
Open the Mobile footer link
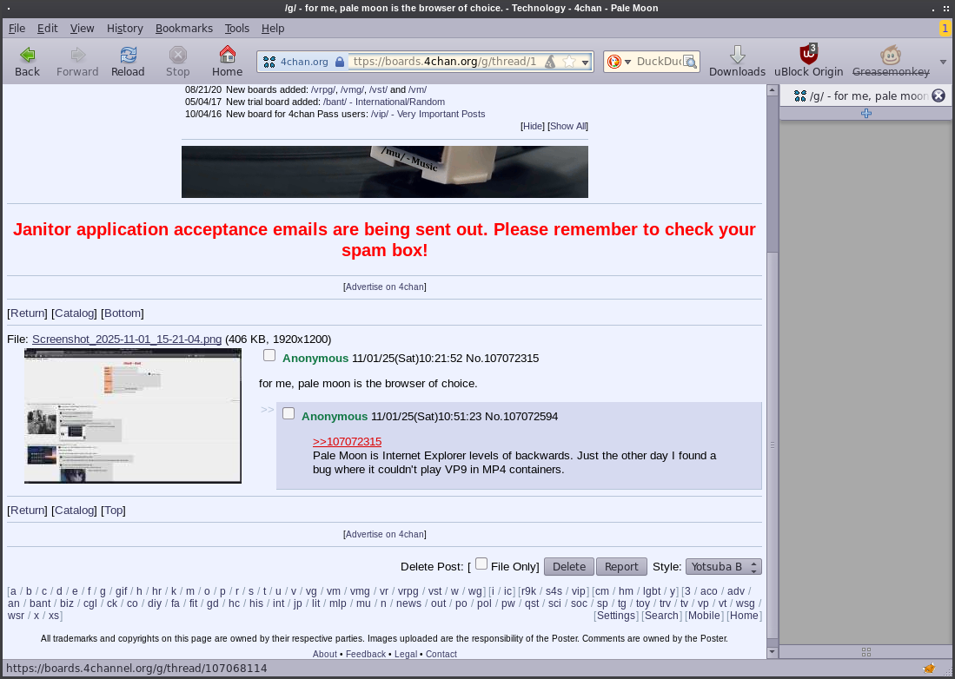(x=704, y=615)
